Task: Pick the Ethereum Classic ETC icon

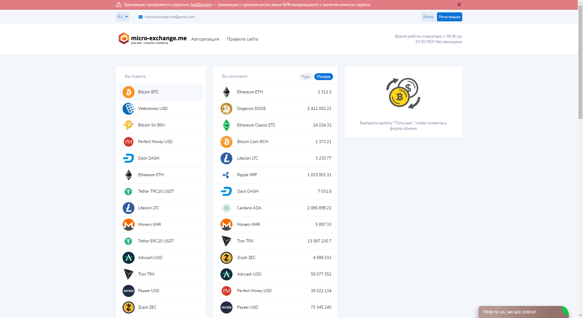Action: point(226,125)
